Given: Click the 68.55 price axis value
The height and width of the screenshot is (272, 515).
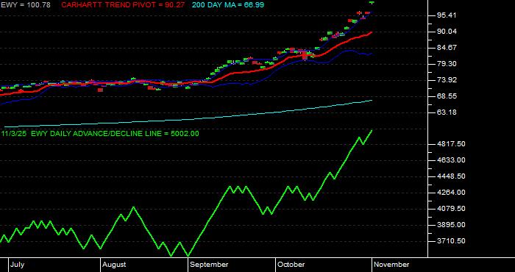Looking at the screenshot, I should pos(447,96).
